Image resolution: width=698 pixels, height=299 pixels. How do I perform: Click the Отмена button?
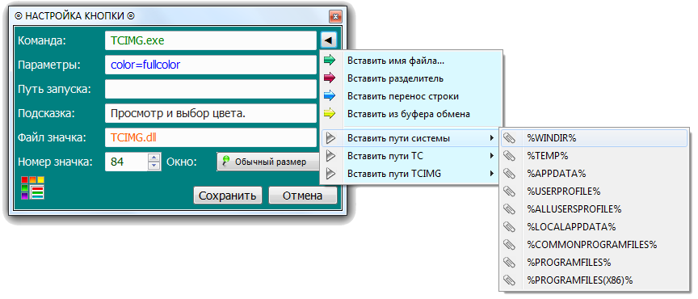pyautogui.click(x=303, y=196)
